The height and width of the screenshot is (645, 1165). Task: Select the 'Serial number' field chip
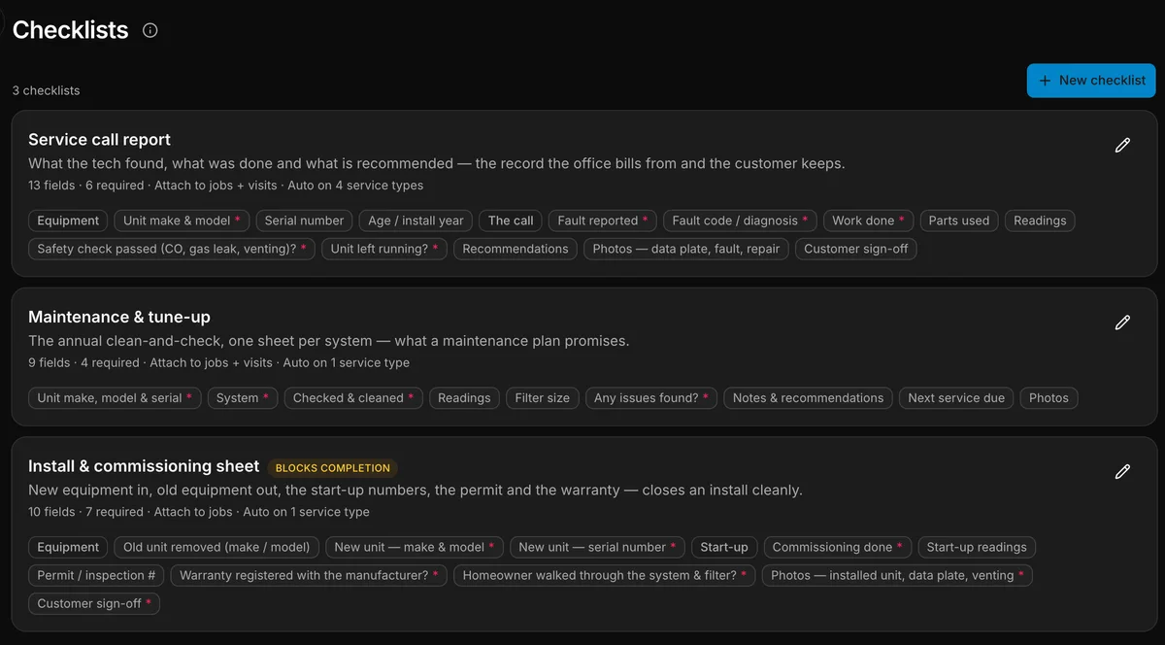[305, 221]
